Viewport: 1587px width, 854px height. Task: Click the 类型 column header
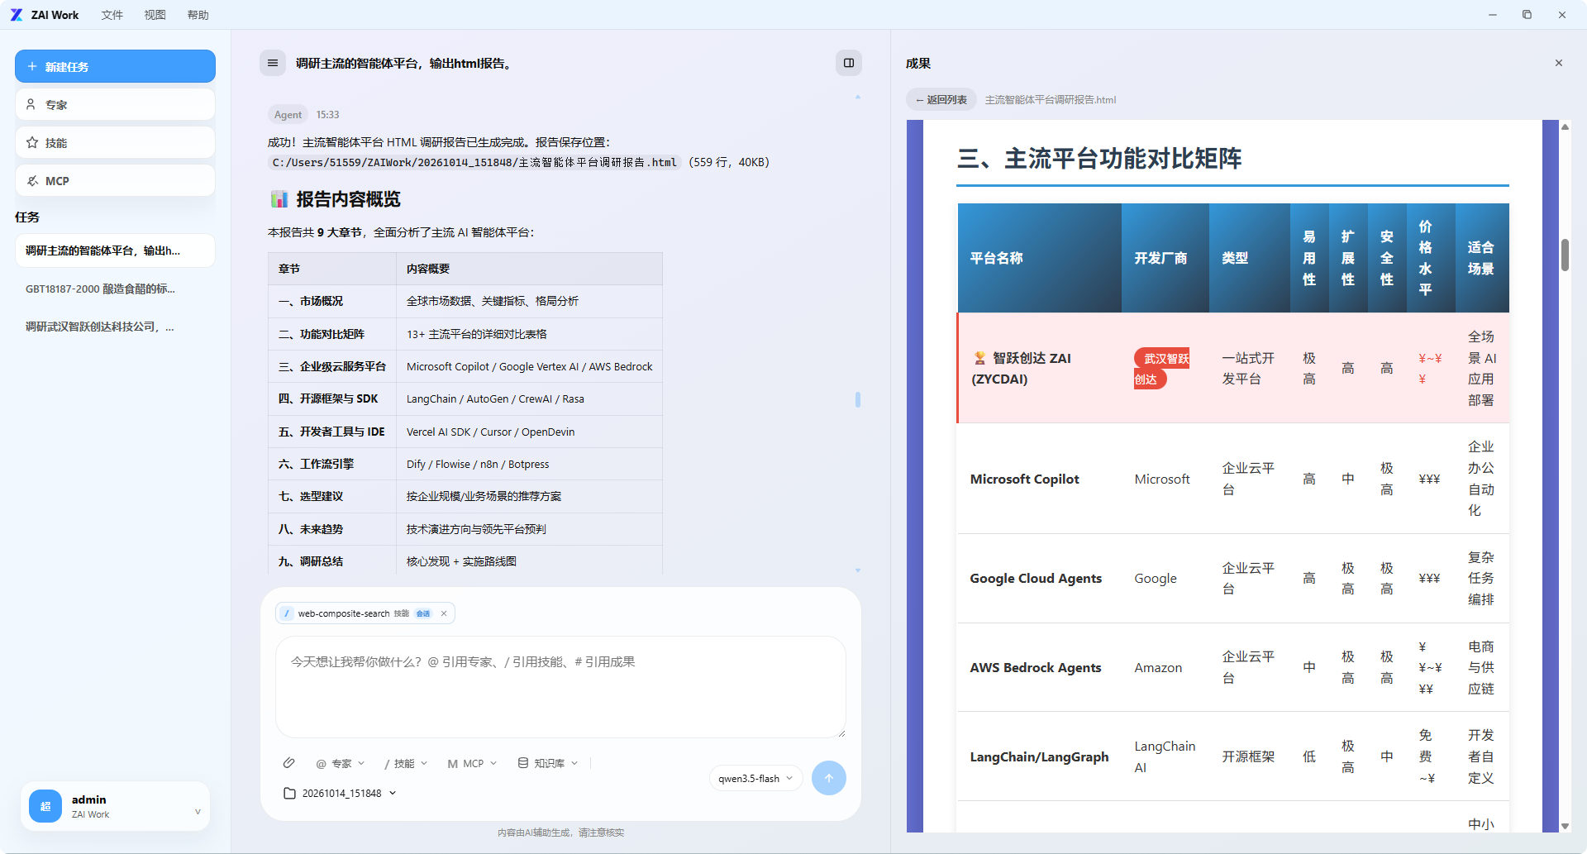pyautogui.click(x=1249, y=258)
